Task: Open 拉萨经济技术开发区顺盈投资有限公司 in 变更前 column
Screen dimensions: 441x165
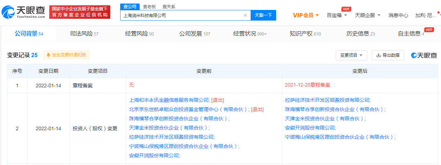Action: (x=172, y=137)
